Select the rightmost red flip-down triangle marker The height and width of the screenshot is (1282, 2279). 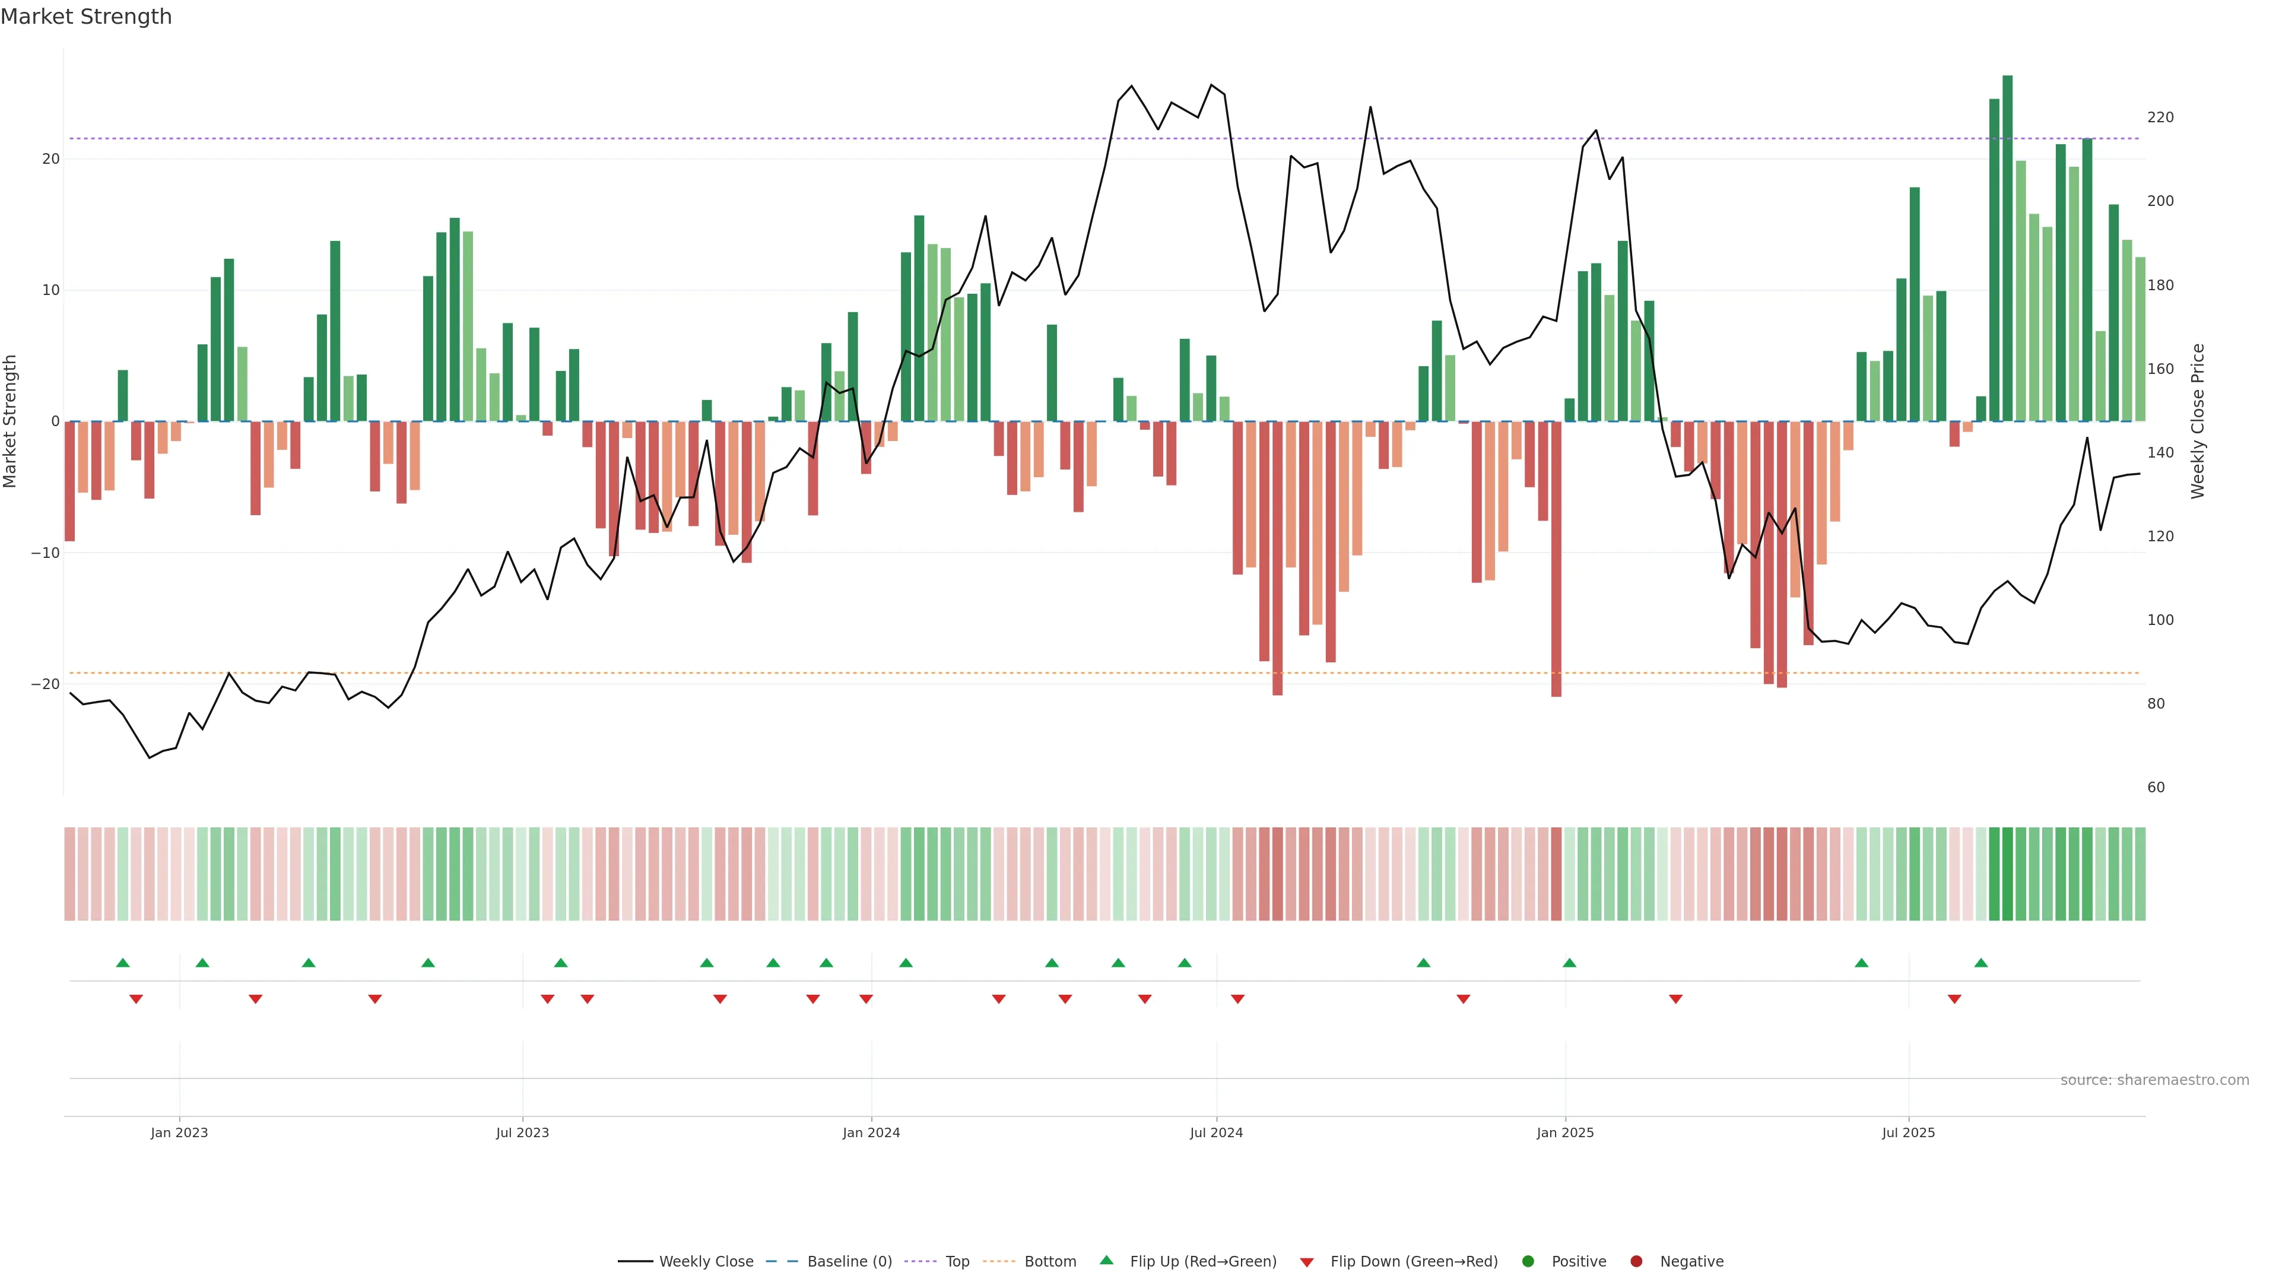point(1954,999)
